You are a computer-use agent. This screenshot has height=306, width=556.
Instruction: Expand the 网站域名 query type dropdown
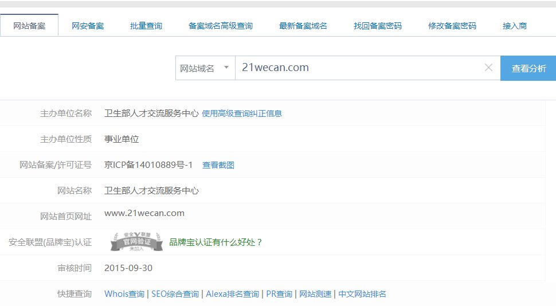pyautogui.click(x=205, y=68)
